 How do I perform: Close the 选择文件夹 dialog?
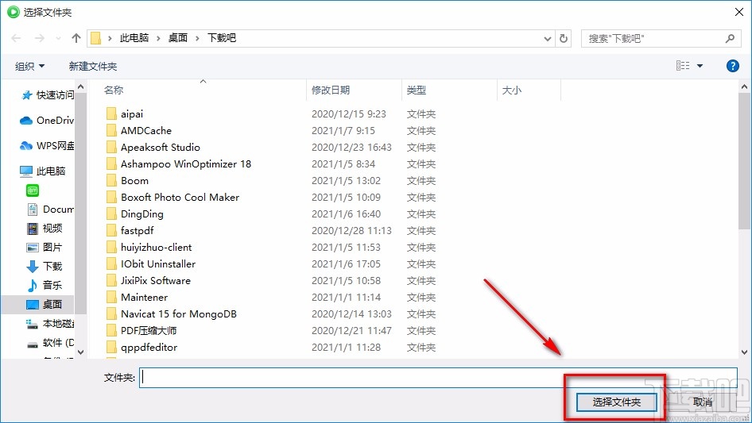coord(739,12)
